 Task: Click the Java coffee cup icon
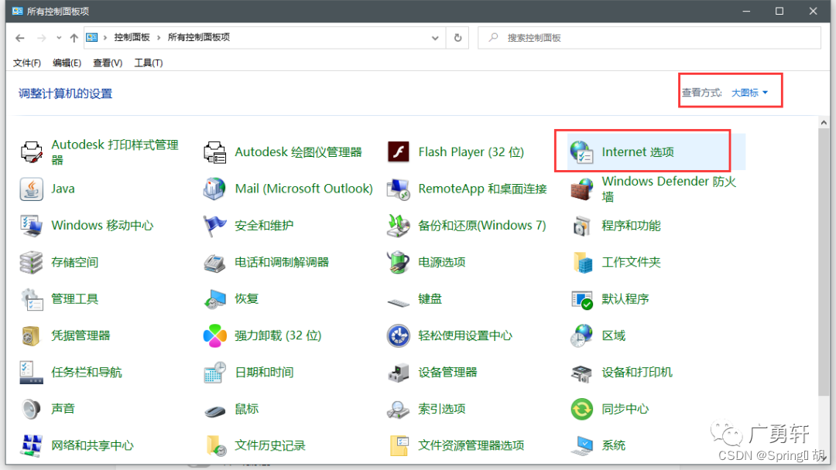coord(32,189)
